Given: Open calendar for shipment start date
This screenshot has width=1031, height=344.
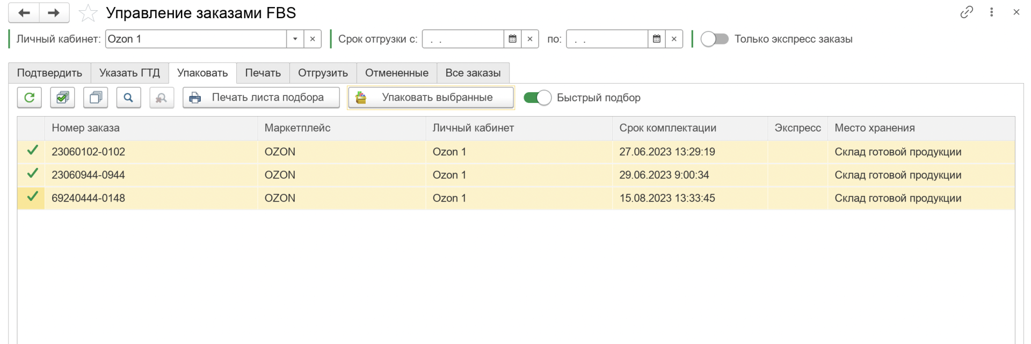Looking at the screenshot, I should pyautogui.click(x=513, y=39).
